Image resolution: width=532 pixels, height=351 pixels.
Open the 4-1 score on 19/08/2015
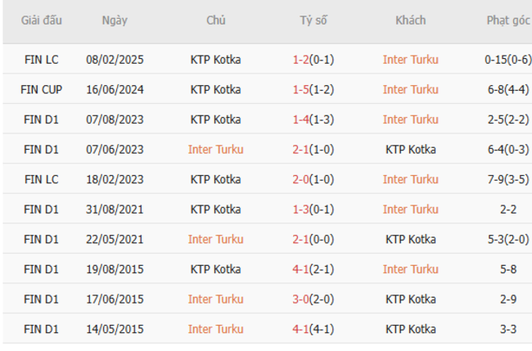click(x=300, y=269)
